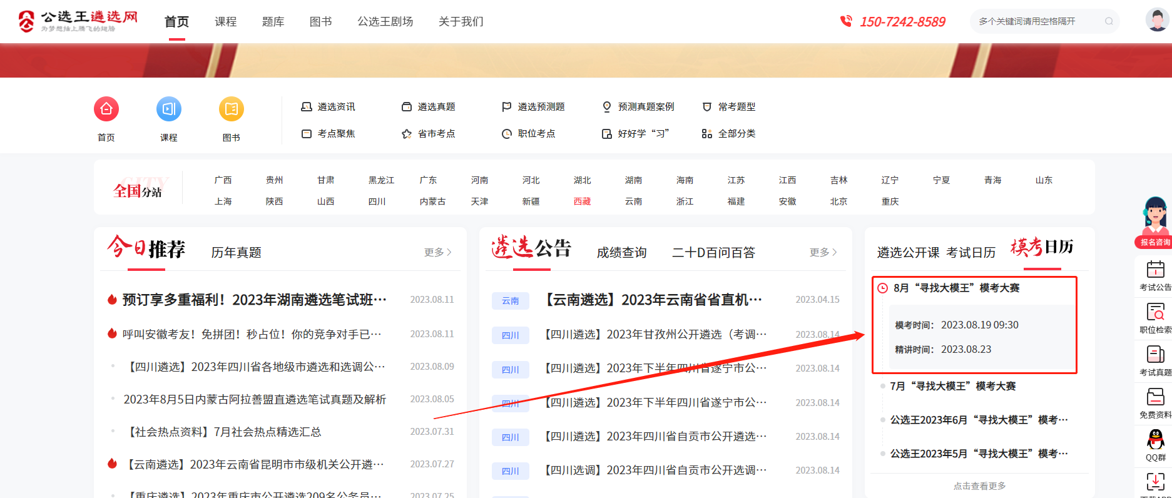Select 西藏 in the city list
Viewport: 1172px width, 498px height.
[582, 201]
